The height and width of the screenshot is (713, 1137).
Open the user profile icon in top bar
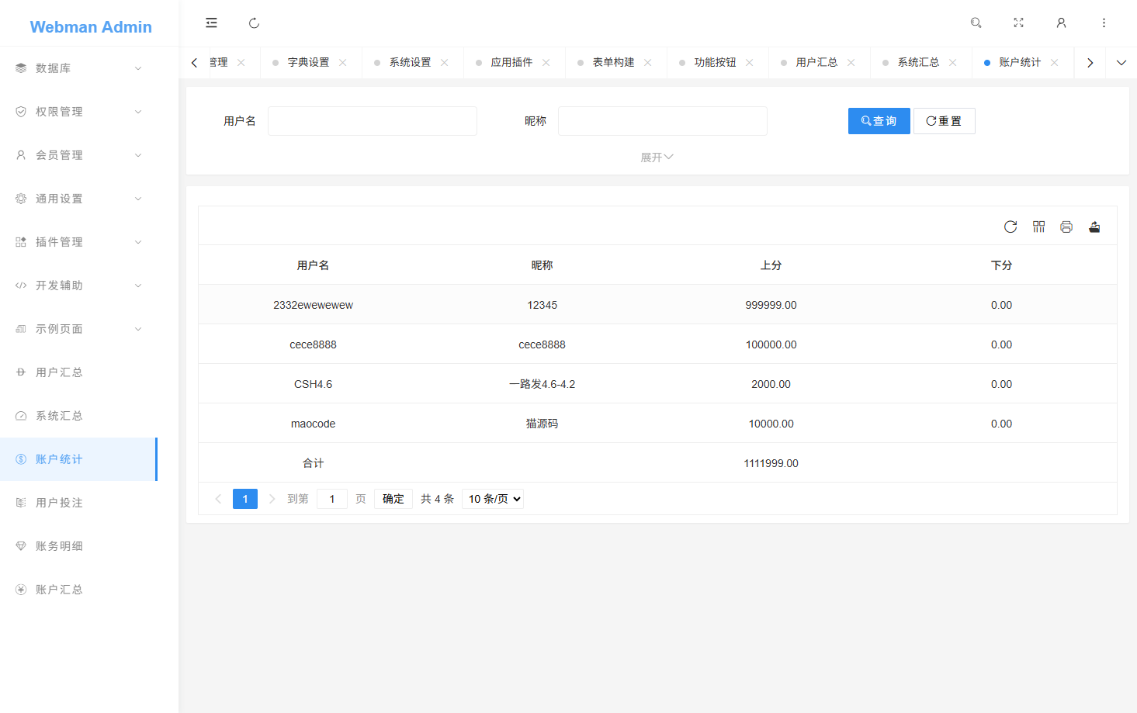1061,23
